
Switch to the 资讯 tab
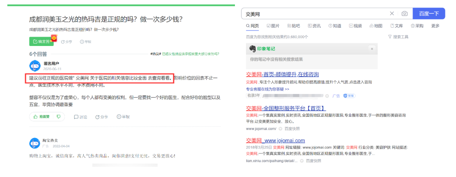click(x=314, y=26)
